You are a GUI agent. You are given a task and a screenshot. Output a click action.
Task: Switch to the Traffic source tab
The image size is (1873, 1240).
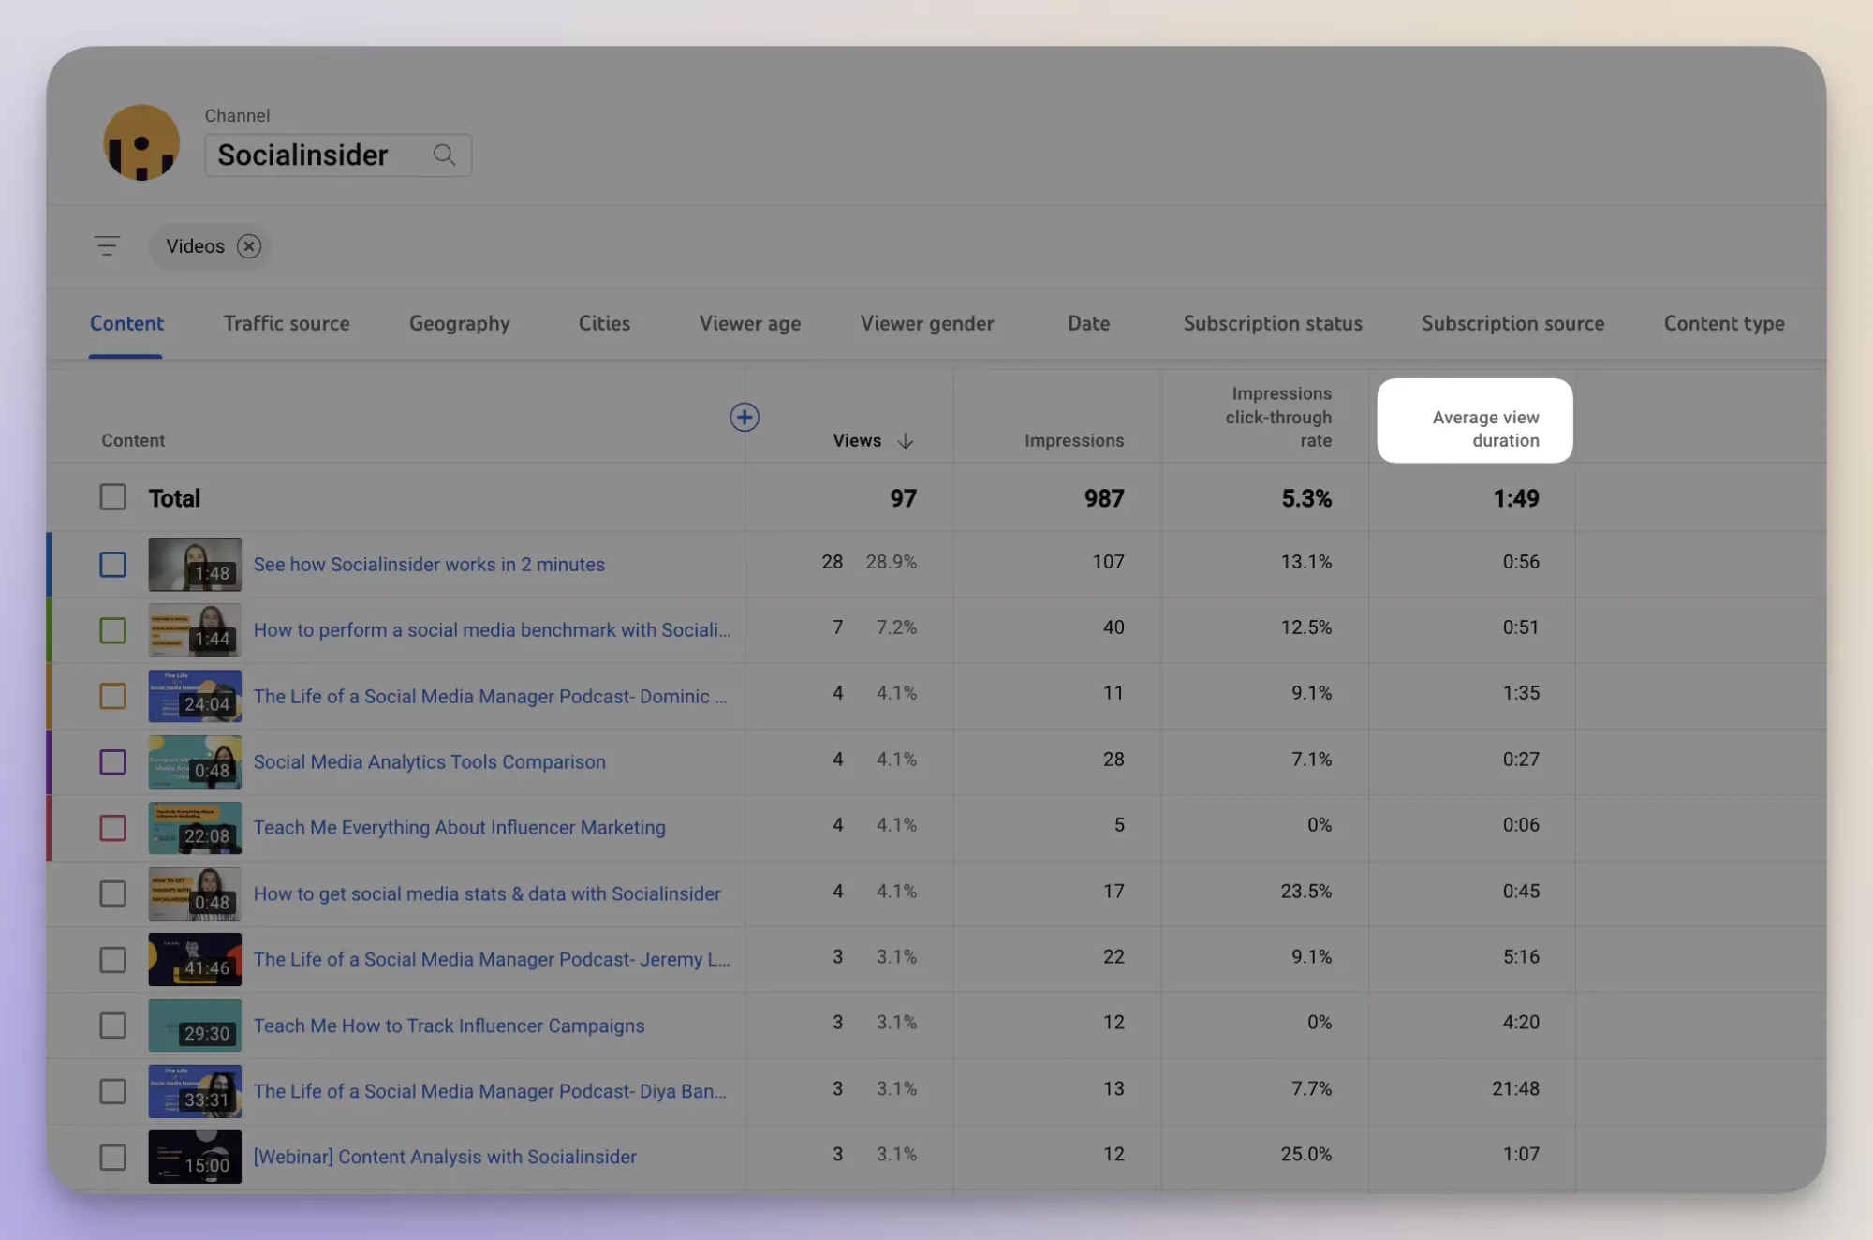tap(287, 323)
